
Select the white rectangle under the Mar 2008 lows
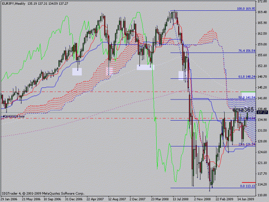tap(145, 67)
